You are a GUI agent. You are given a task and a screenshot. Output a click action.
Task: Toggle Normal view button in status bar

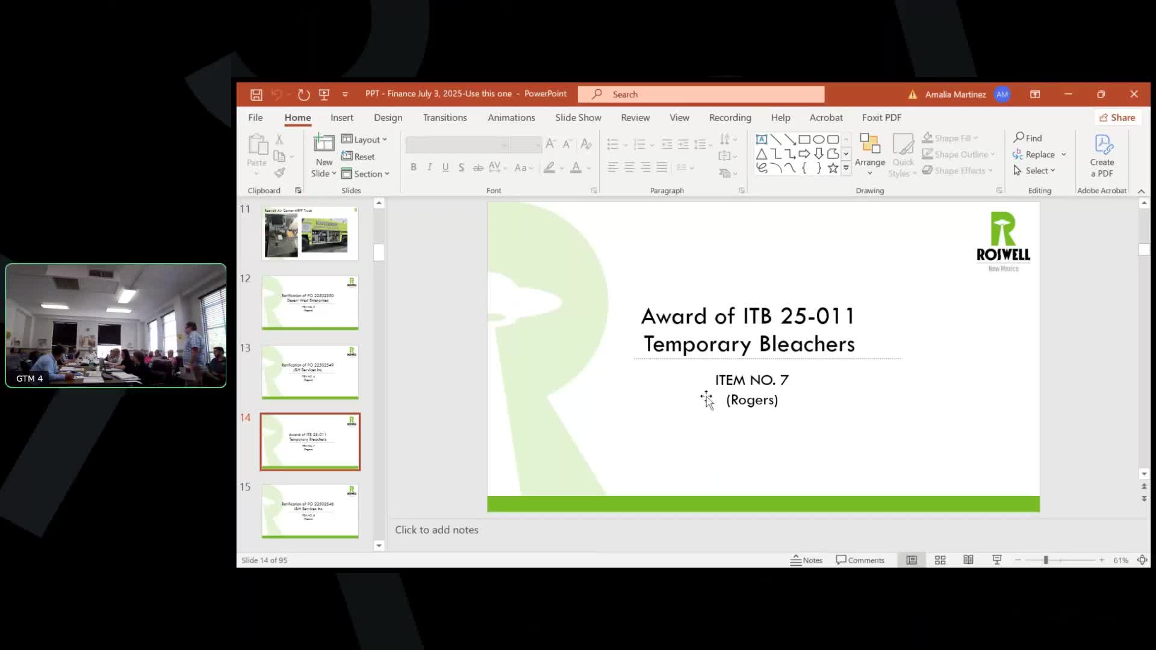912,560
